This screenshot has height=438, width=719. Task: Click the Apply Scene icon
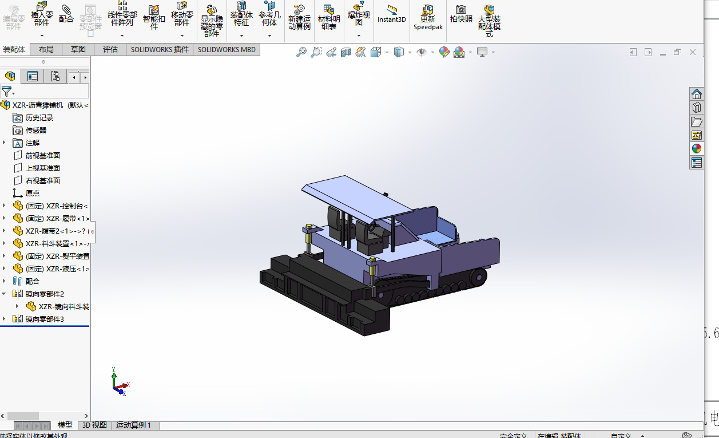[459, 52]
